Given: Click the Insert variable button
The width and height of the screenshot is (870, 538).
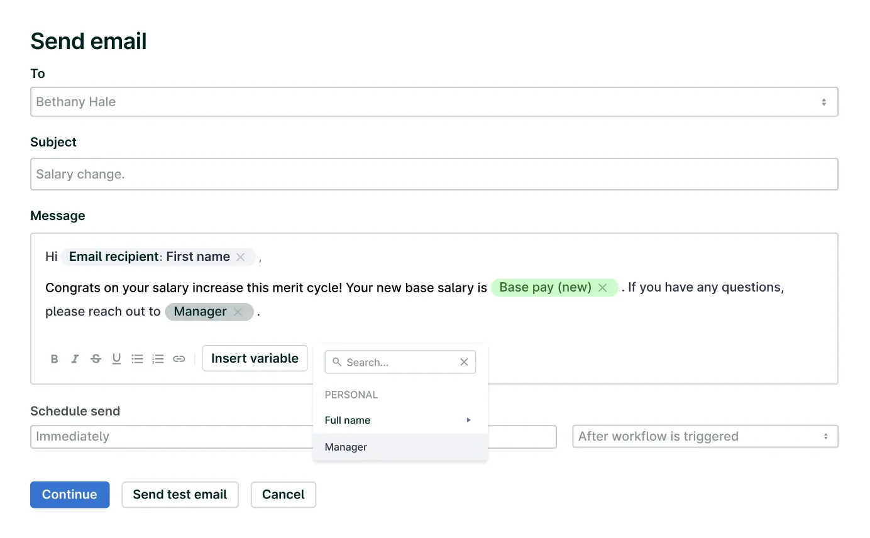Looking at the screenshot, I should [255, 358].
